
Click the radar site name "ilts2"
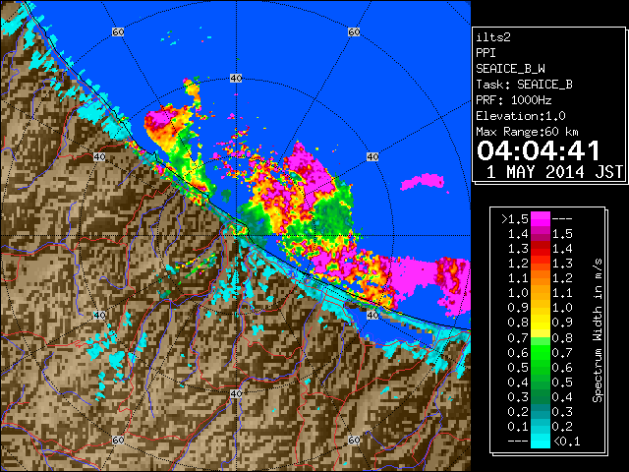point(493,37)
